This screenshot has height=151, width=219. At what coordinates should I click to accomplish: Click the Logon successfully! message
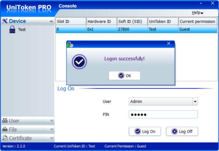(x=124, y=59)
